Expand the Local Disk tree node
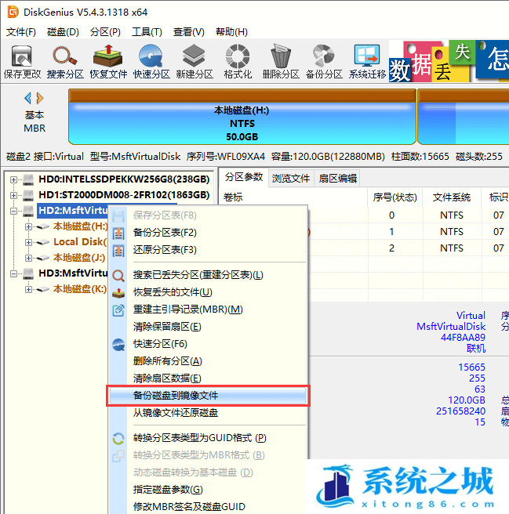 click(28, 243)
